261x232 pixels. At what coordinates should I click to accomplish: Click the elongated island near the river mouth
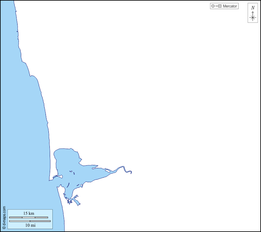click(107, 170)
